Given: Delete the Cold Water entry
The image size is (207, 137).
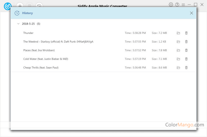Looking at the screenshot, I should (186, 59).
